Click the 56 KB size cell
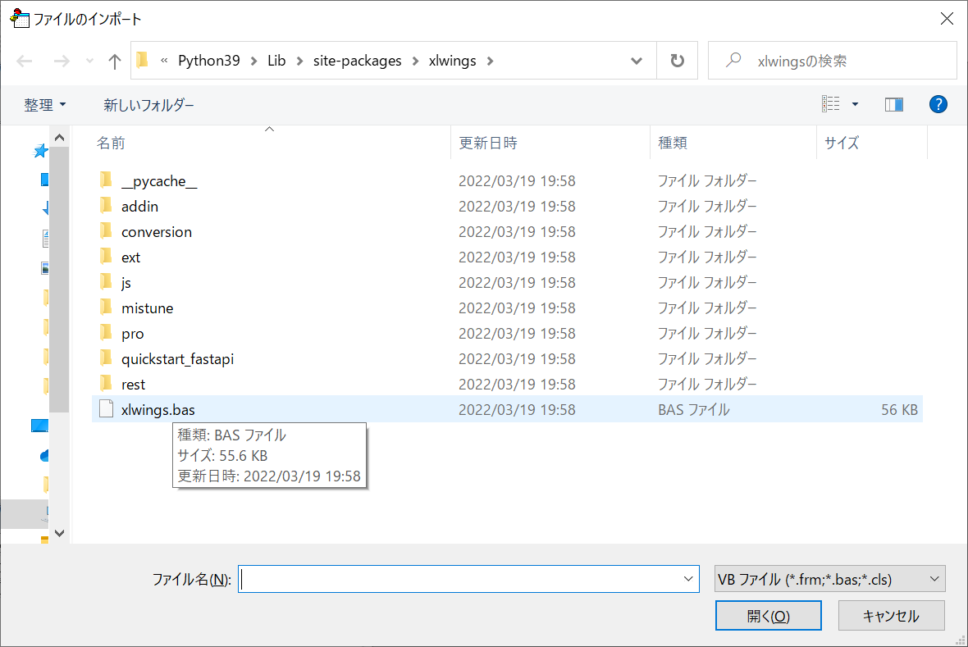This screenshot has width=968, height=647. [x=899, y=409]
